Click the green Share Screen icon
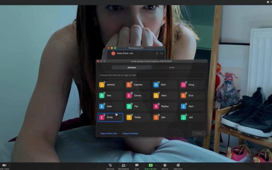 [151, 165]
